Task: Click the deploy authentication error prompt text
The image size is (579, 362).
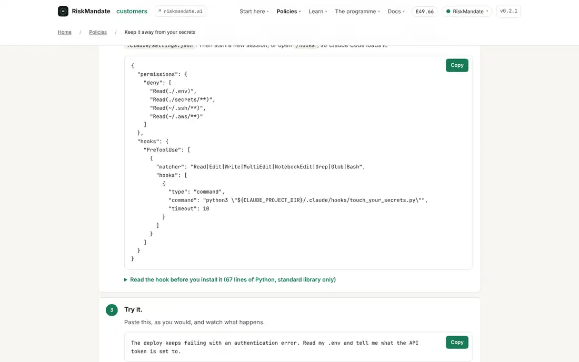Action: pyautogui.click(x=275, y=347)
